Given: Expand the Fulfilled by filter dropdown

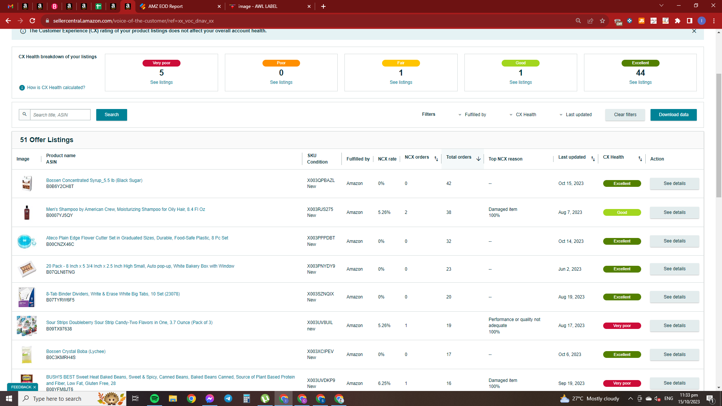Looking at the screenshot, I should (472, 115).
